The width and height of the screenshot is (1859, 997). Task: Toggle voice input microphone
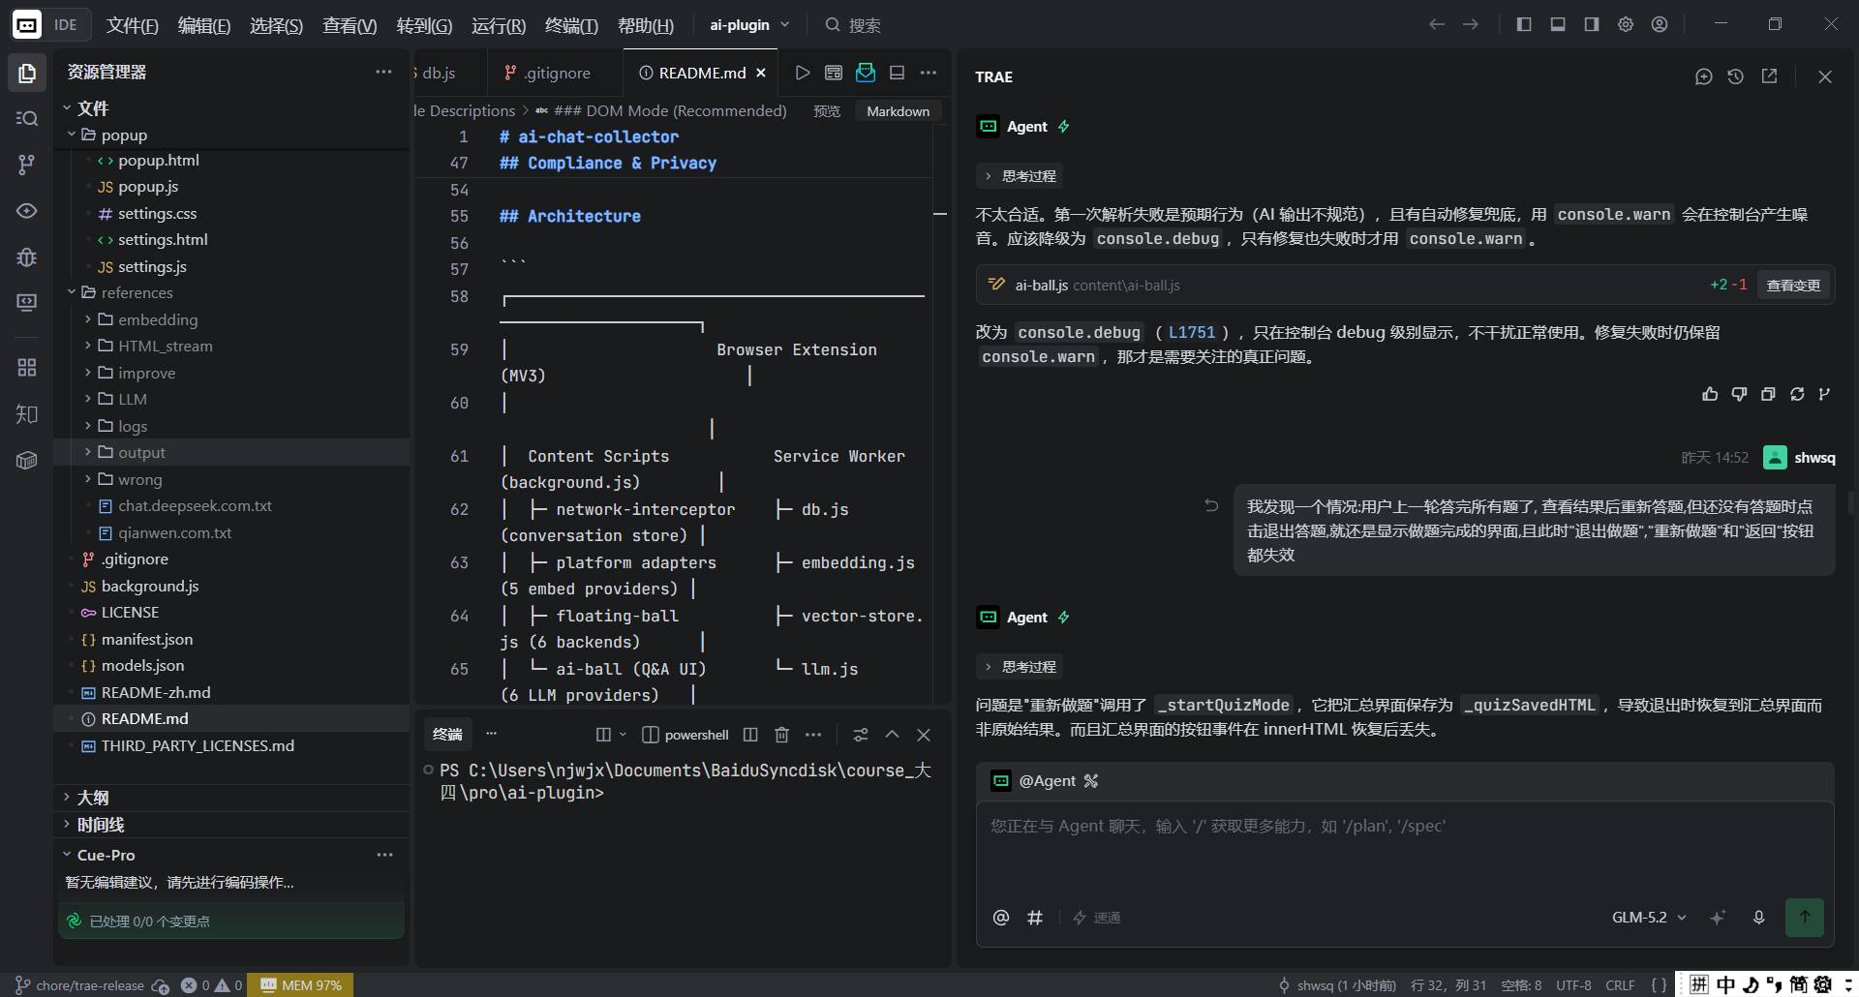pyautogui.click(x=1759, y=918)
